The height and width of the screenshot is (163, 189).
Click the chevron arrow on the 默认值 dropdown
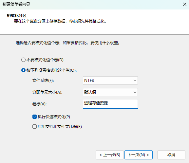pos(135,92)
